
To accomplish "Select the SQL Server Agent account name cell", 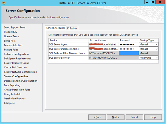I will click(x=103, y=44).
